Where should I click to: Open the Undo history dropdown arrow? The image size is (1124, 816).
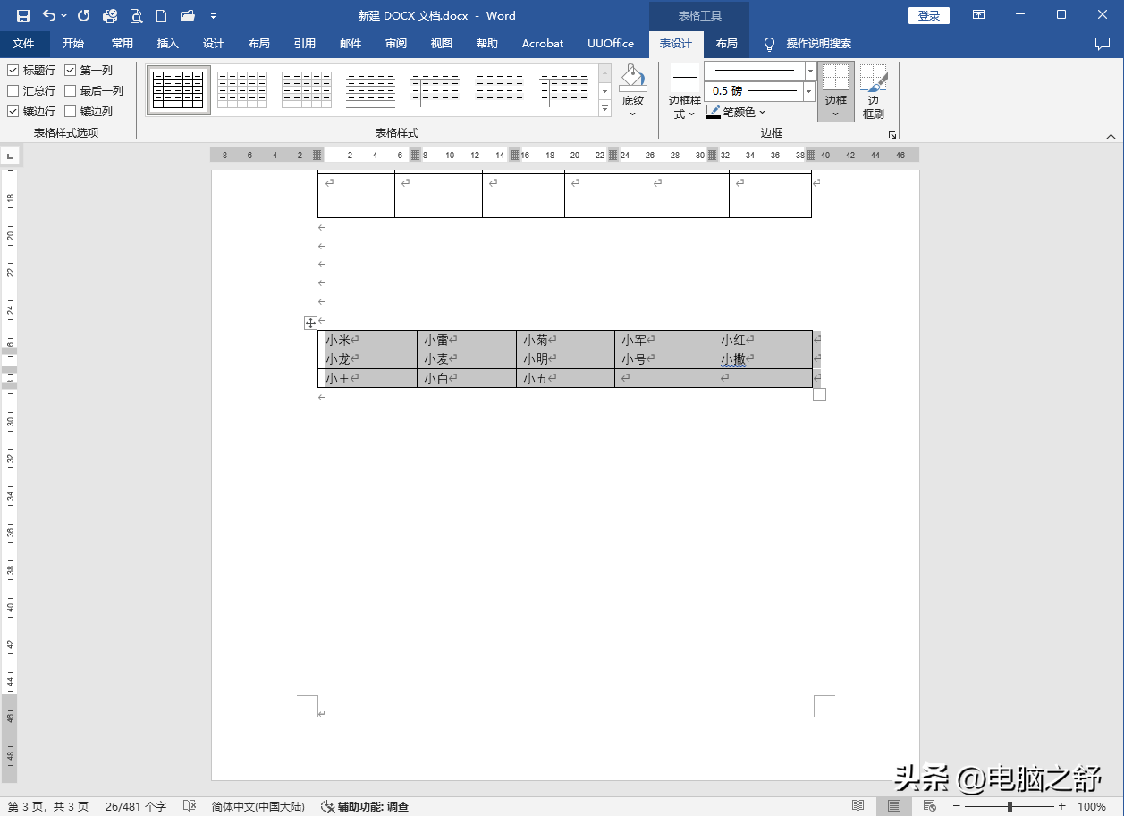pyautogui.click(x=63, y=15)
